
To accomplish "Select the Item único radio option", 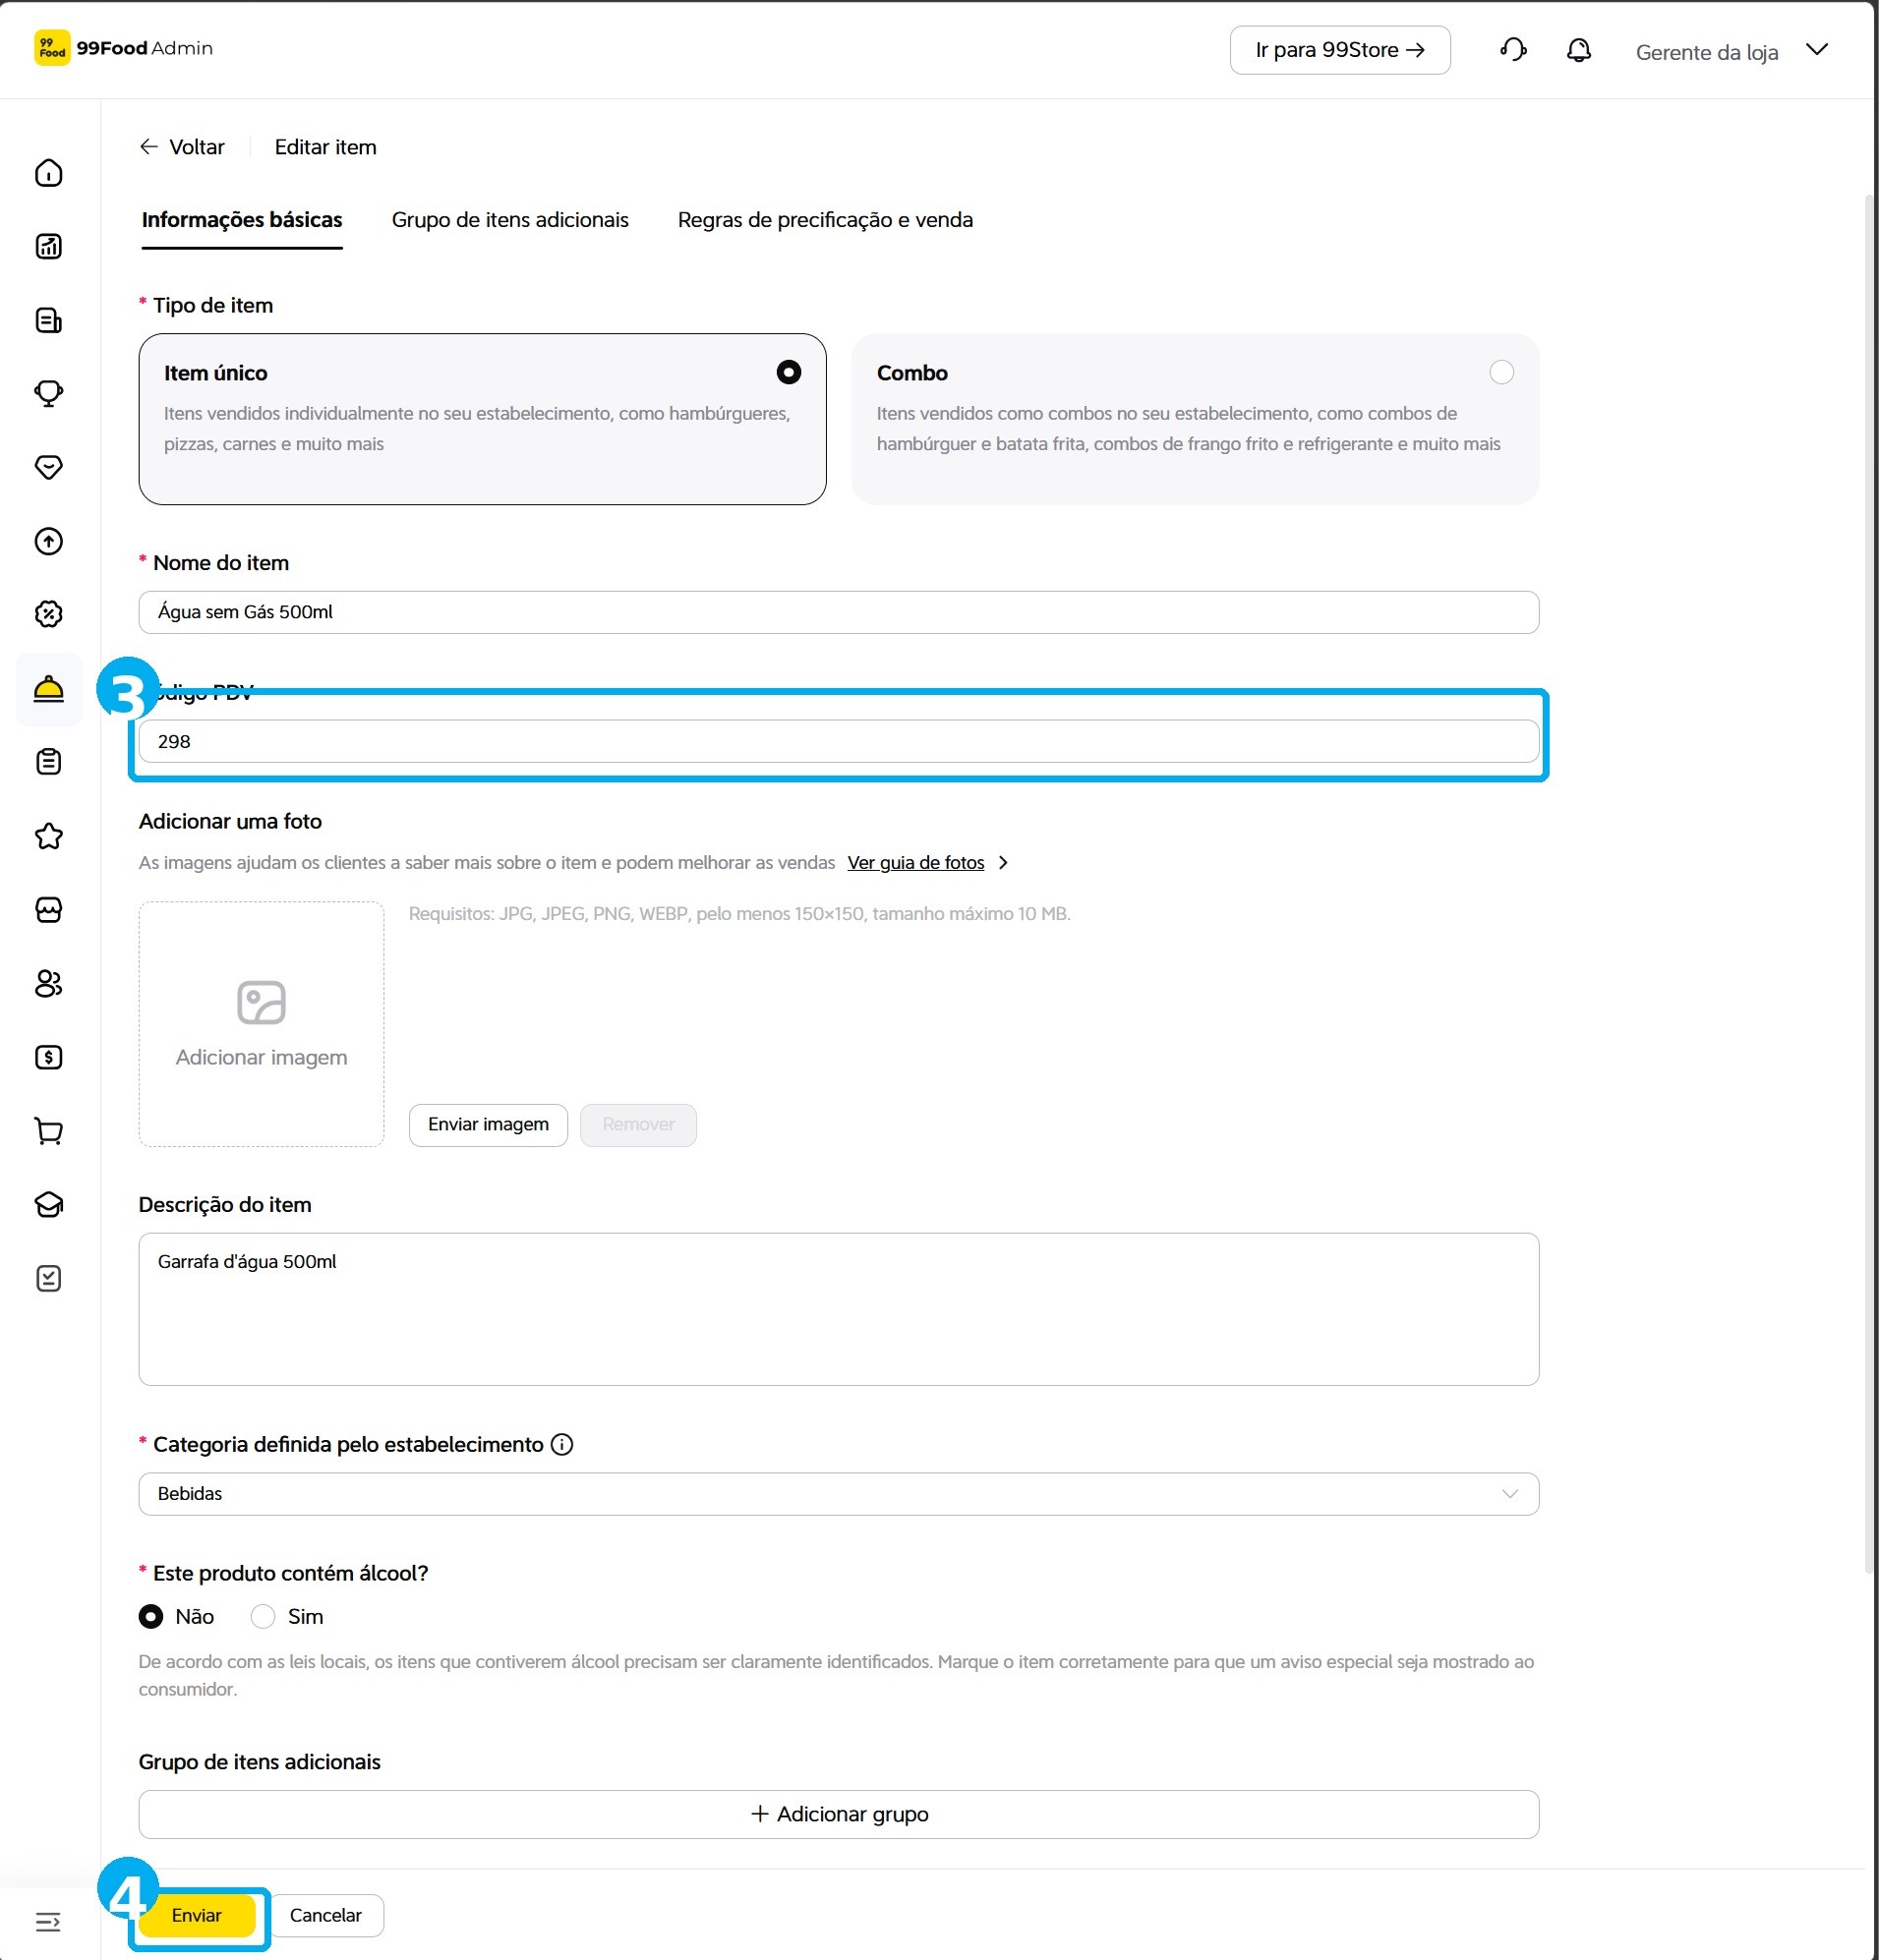I will click(789, 372).
